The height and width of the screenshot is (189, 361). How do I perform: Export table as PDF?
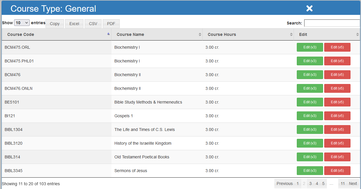(x=111, y=24)
